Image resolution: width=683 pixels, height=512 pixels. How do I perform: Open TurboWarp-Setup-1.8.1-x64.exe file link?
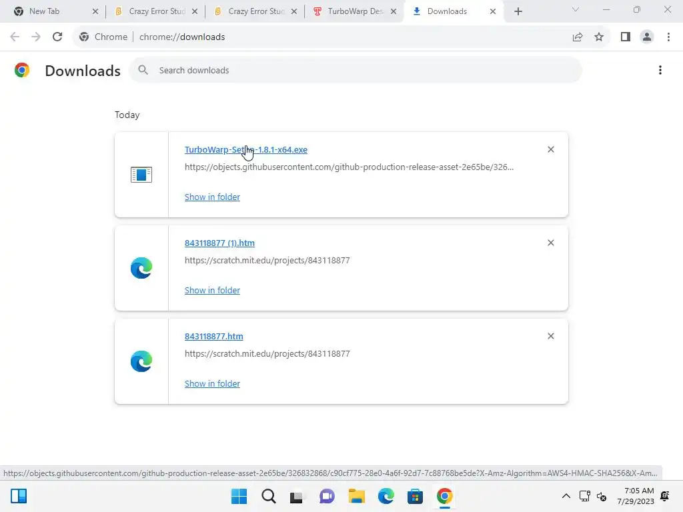245,150
